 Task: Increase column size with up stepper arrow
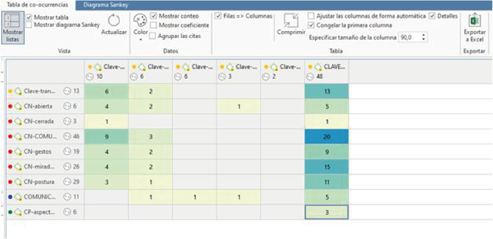click(424, 36)
